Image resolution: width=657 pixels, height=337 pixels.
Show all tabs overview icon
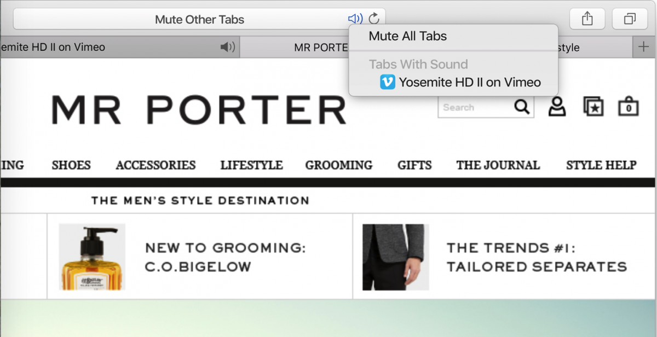(x=630, y=19)
